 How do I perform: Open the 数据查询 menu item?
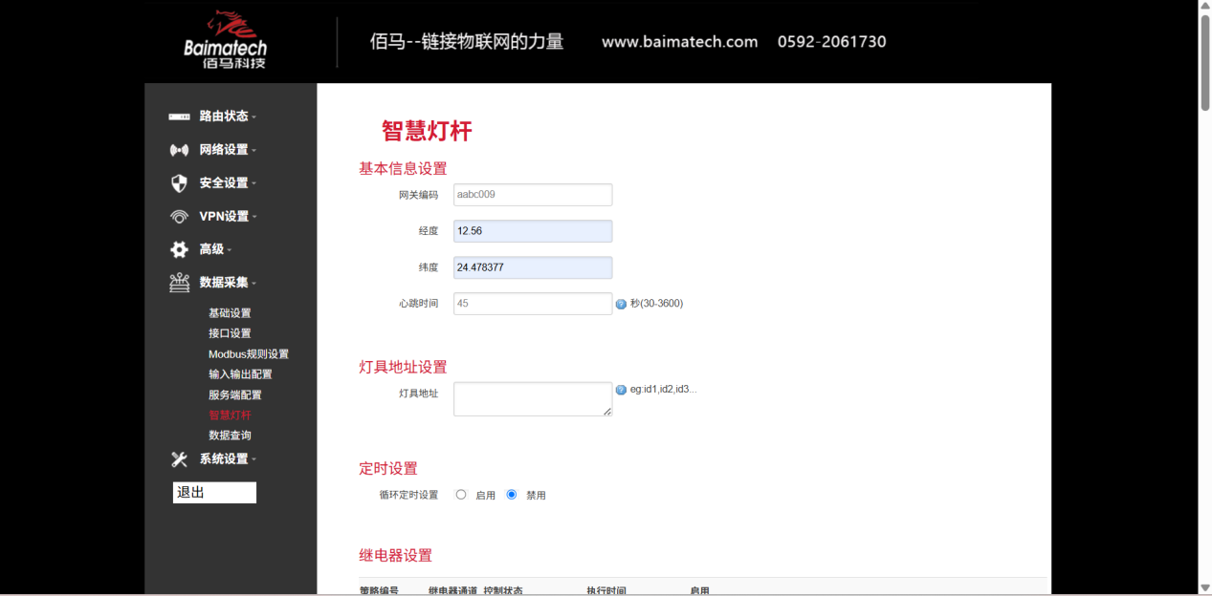[x=230, y=435]
